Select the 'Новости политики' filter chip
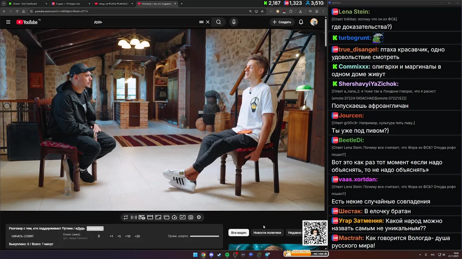 (x=267, y=233)
